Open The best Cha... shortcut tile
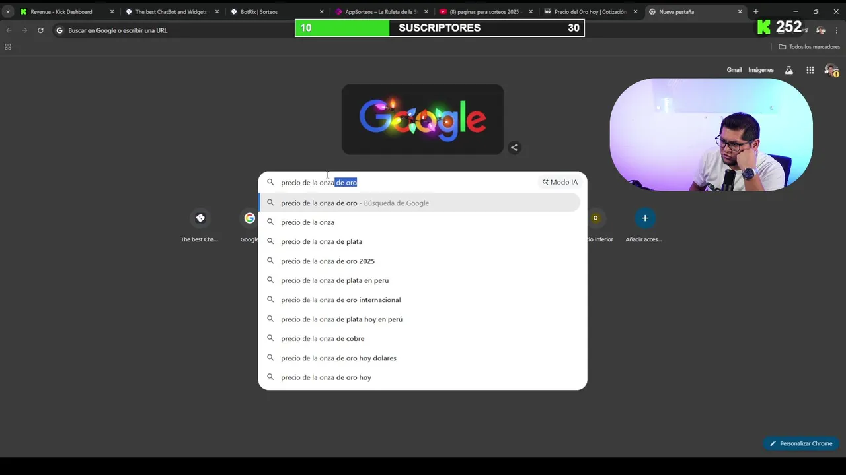Screen dimensions: 846x475 [x=200, y=225]
